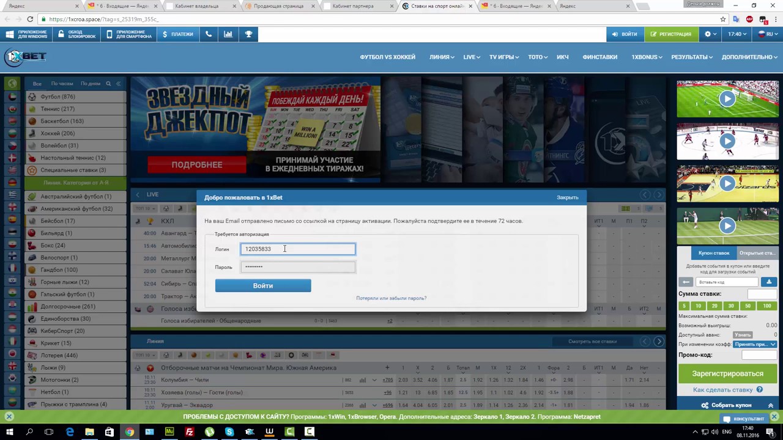Viewport: 783px width, 440px height.
Task: Open the statistics bar chart icon
Action: coord(228,34)
